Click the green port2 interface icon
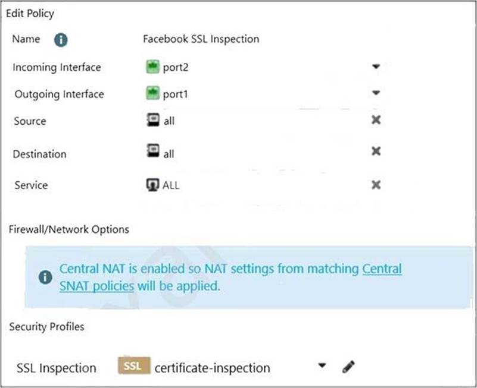The width and height of the screenshot is (477, 388). tap(152, 67)
